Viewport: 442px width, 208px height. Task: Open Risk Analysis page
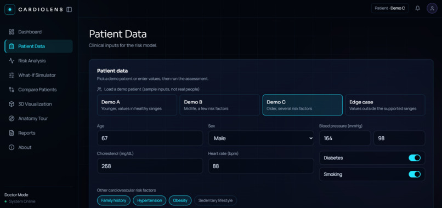38,61
